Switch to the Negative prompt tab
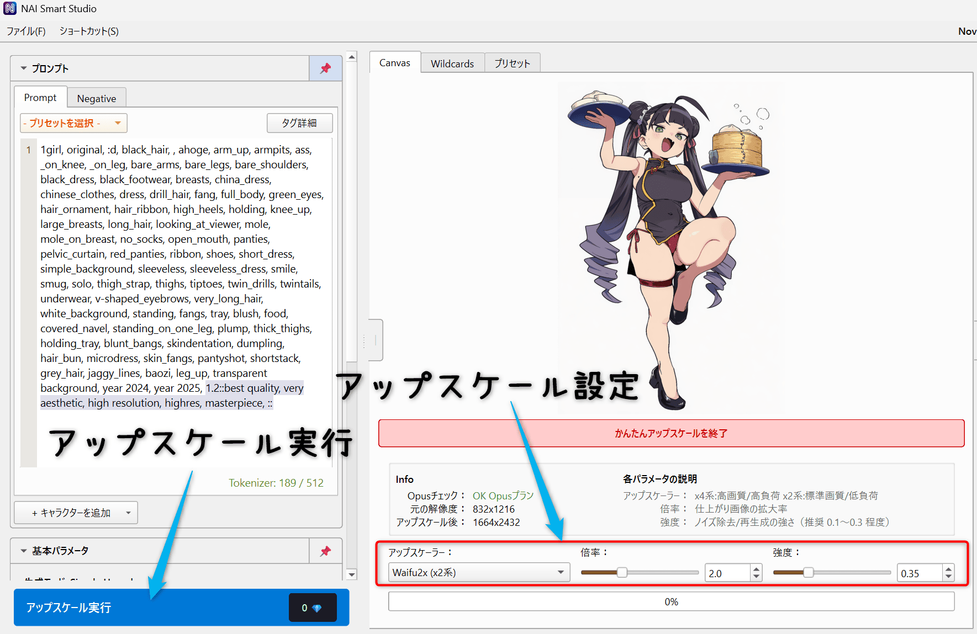The width and height of the screenshot is (977, 634). (x=97, y=98)
